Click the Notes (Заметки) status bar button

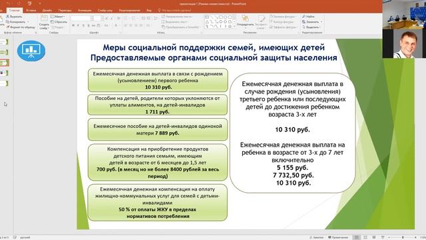coord(317,237)
